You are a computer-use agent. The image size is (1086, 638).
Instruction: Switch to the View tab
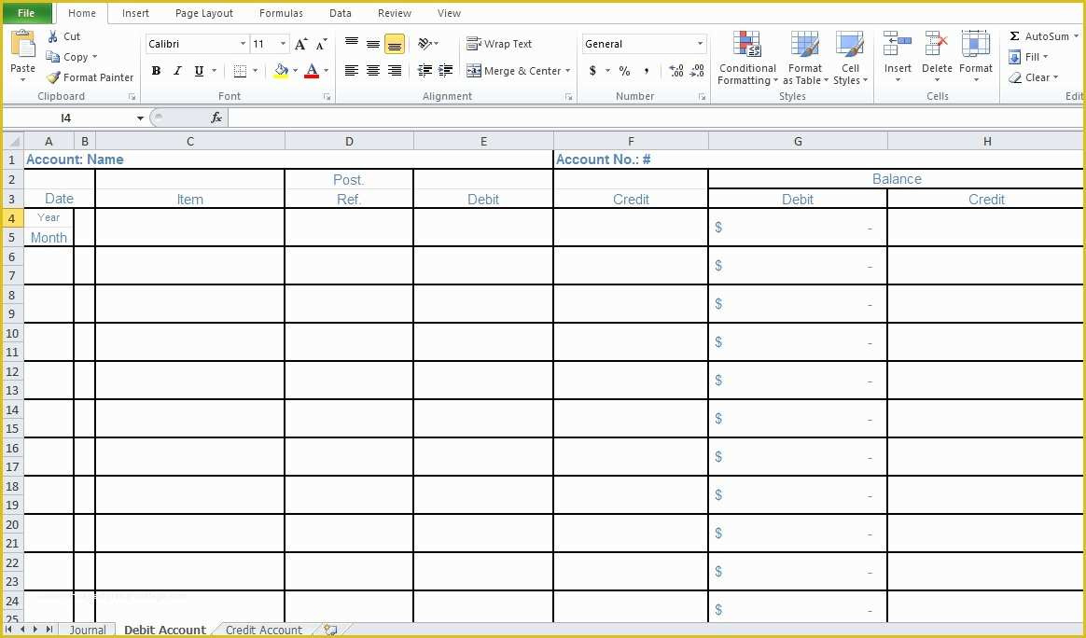(x=449, y=13)
